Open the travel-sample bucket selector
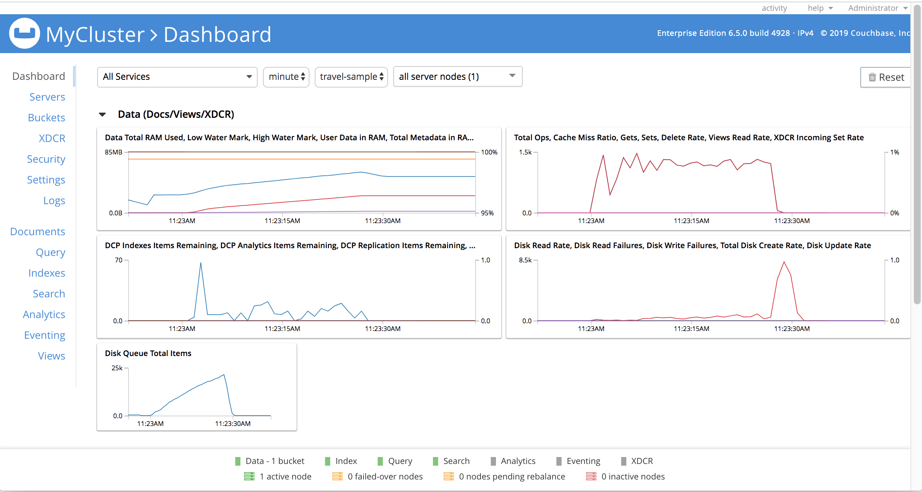The width and height of the screenshot is (922, 492). pos(351,77)
